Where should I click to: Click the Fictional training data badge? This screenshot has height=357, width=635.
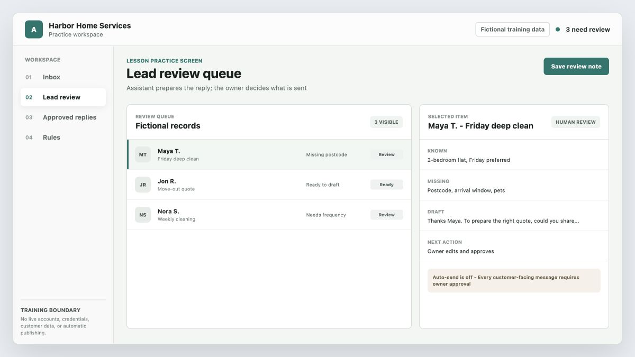(512, 30)
